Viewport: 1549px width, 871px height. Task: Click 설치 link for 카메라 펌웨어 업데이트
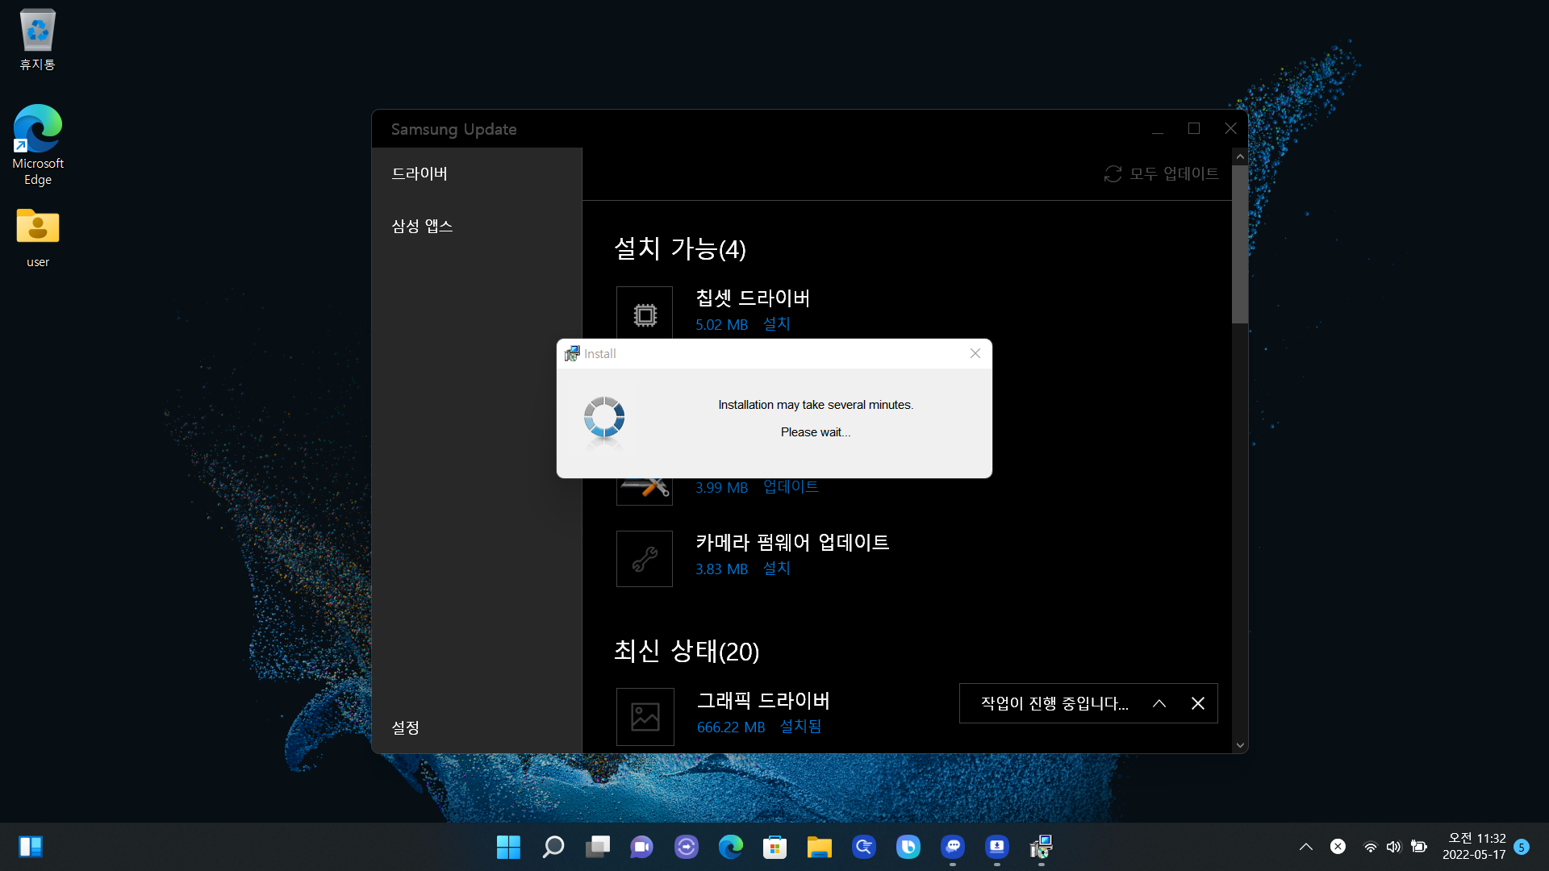point(776,569)
